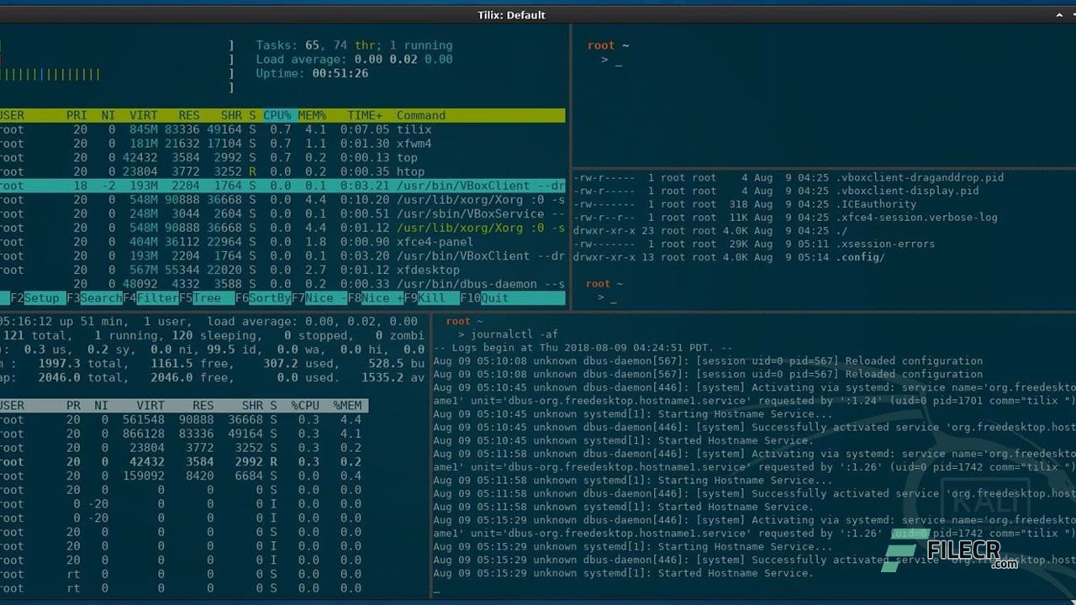
Task: Sort htop by the MEM% column header
Action: point(312,116)
